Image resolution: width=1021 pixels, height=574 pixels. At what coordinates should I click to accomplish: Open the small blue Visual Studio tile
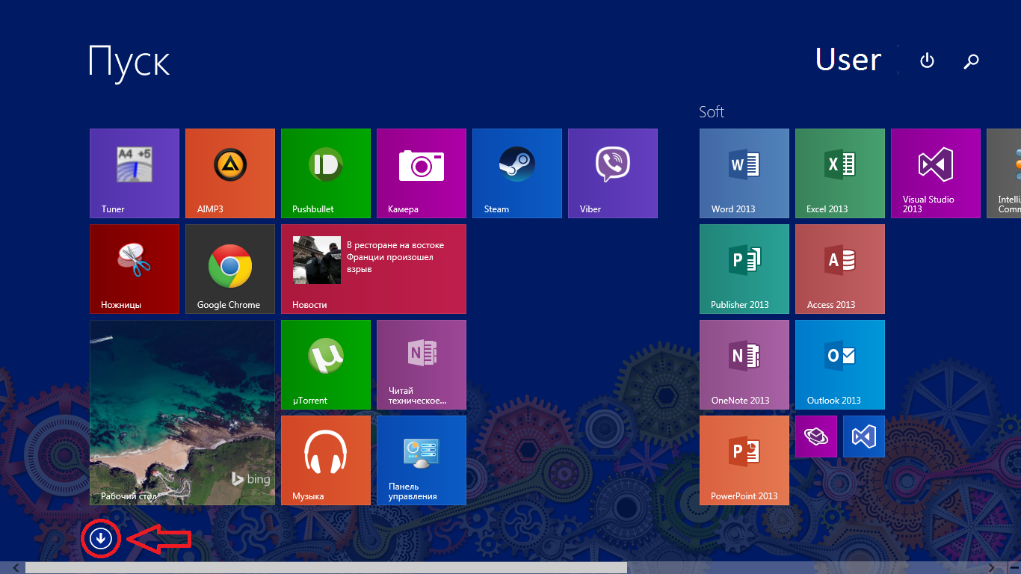point(864,436)
